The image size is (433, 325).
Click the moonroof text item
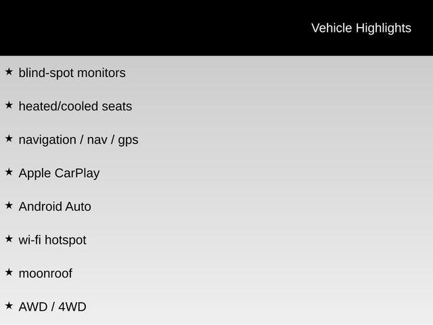click(45, 274)
